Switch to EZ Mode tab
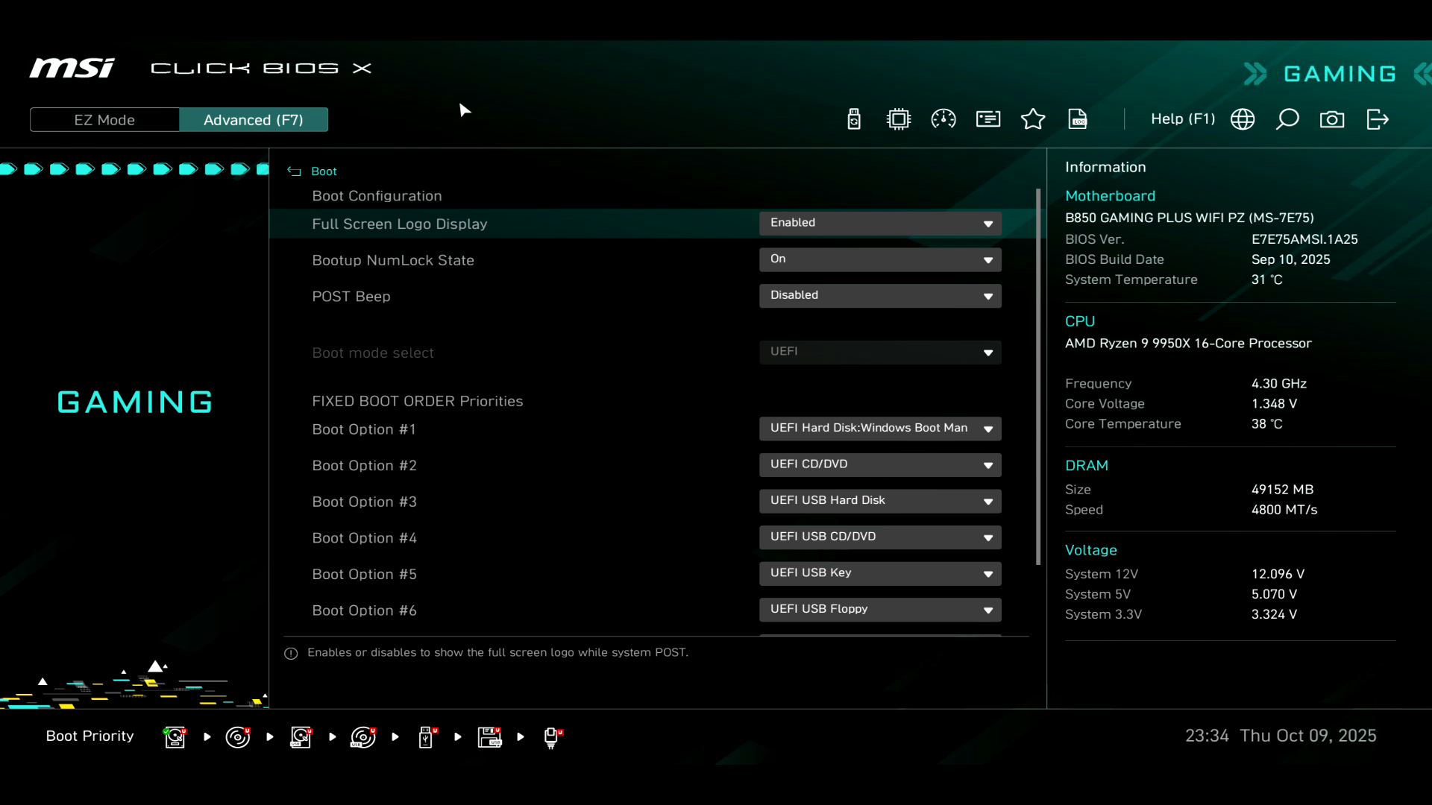The height and width of the screenshot is (805, 1432). [104, 120]
